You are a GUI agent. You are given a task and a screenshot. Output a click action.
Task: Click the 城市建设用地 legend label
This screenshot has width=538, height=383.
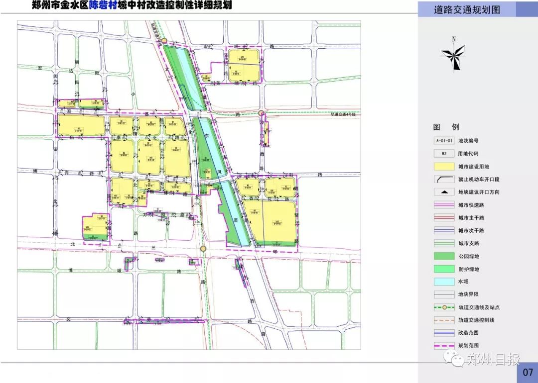474,167
